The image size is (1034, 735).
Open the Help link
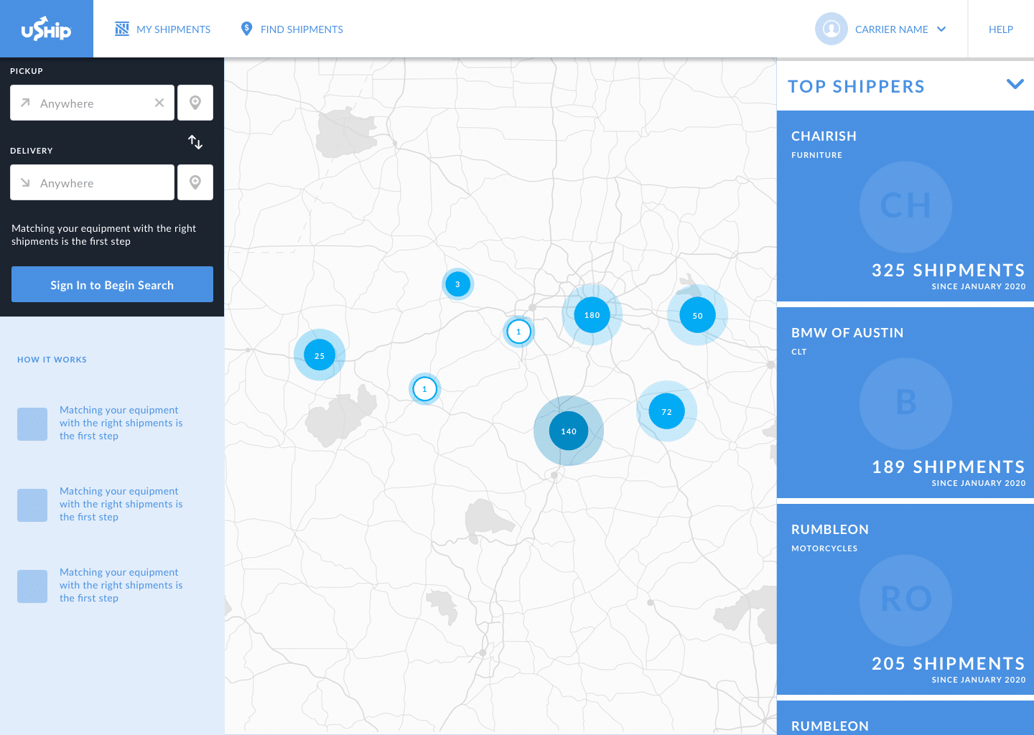coord(1001,29)
